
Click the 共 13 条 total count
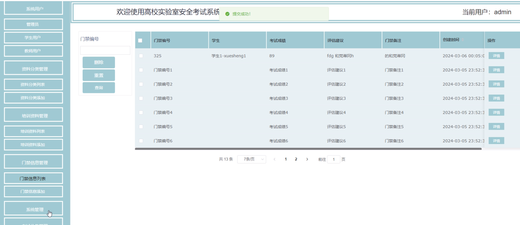(x=226, y=159)
